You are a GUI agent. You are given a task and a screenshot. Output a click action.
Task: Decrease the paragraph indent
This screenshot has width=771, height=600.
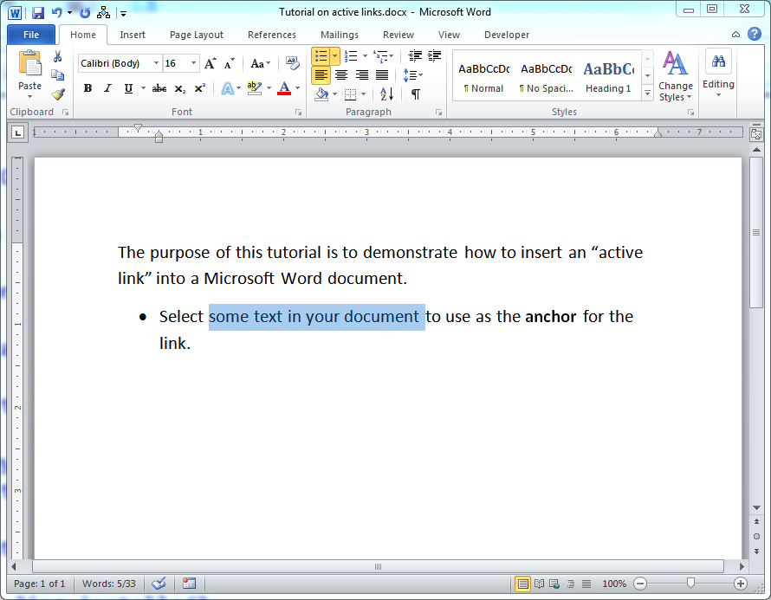tap(415, 56)
